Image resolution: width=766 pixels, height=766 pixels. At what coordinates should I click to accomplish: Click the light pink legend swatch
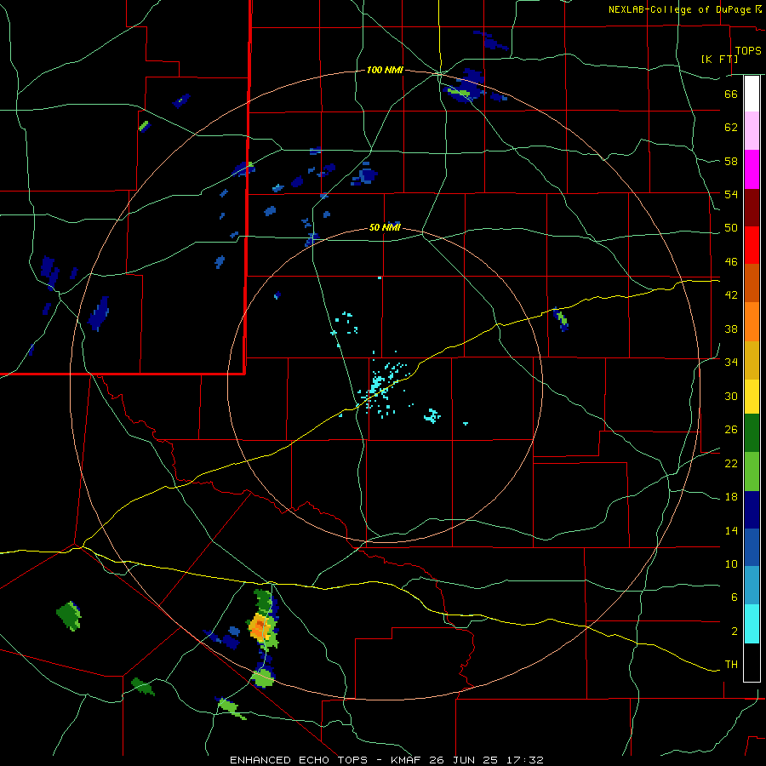pos(752,131)
